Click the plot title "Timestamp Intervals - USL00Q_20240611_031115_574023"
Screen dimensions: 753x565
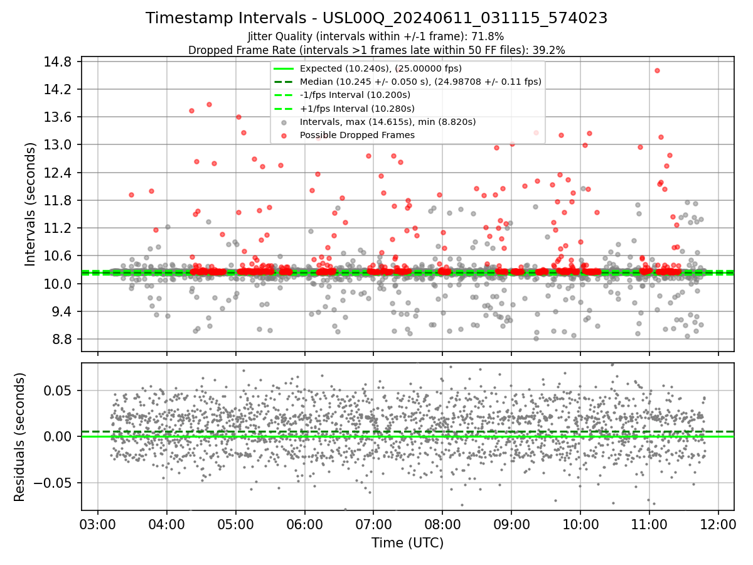(376, 18)
